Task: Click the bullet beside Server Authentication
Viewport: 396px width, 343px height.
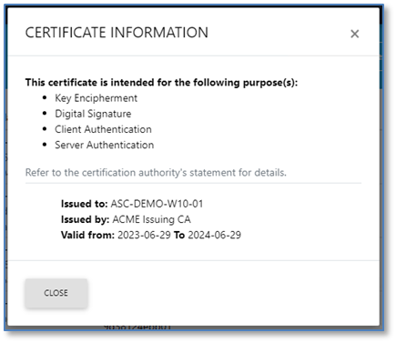Action: pyautogui.click(x=45, y=145)
